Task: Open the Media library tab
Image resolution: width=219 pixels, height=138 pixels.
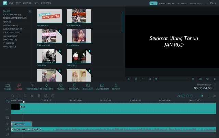Action: pyautogui.click(x=8, y=86)
